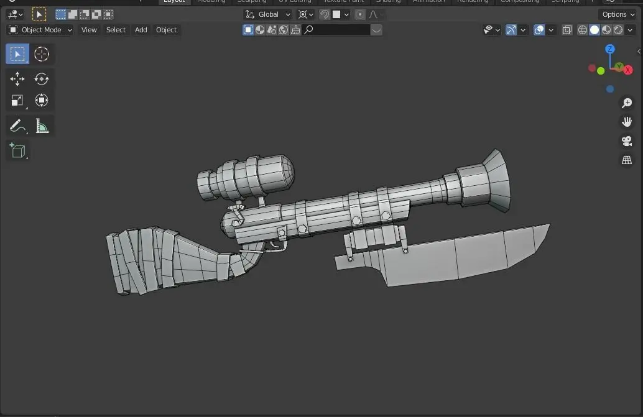Open the Object Mode dropdown
Image resolution: width=643 pixels, height=417 pixels.
(x=40, y=30)
